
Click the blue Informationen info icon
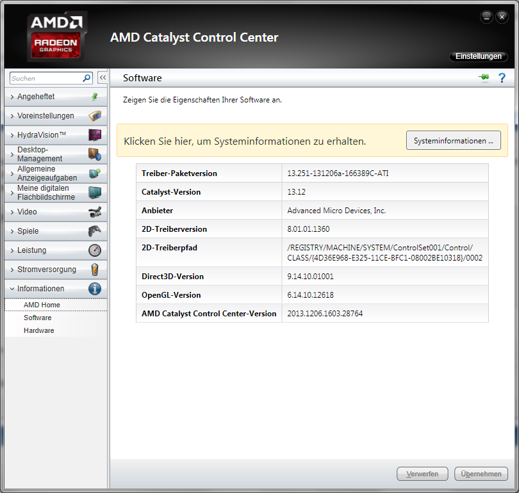95,289
